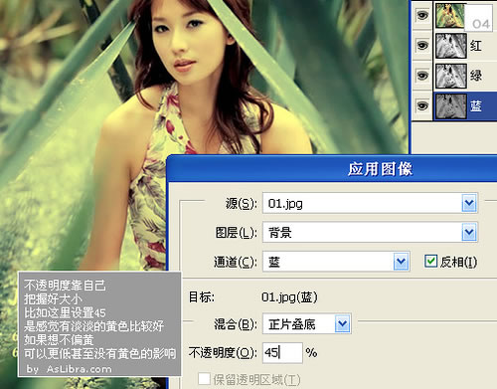497x389 pixels.
Task: Click the 蓝 channel name label
Action: point(476,106)
